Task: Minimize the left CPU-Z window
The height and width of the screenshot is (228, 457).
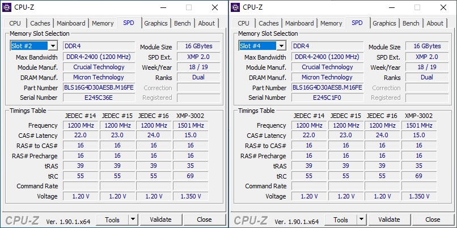Action: (x=162, y=7)
